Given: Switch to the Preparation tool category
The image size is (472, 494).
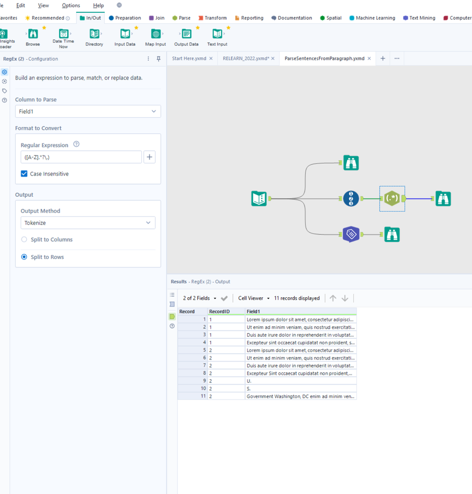Looking at the screenshot, I should point(125,18).
